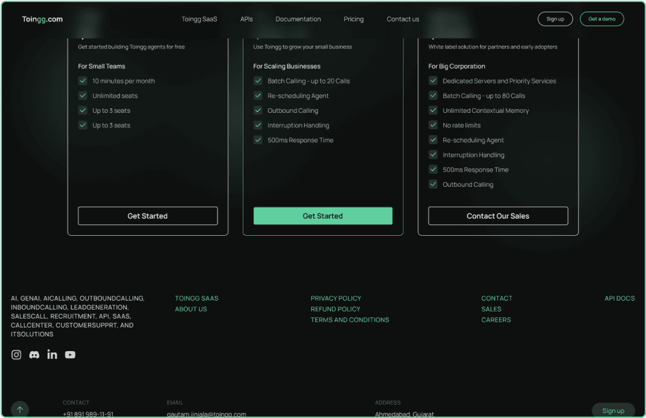Image resolution: width=646 pixels, height=418 pixels.
Task: Open CONTACT footer link
Action: [x=497, y=298]
